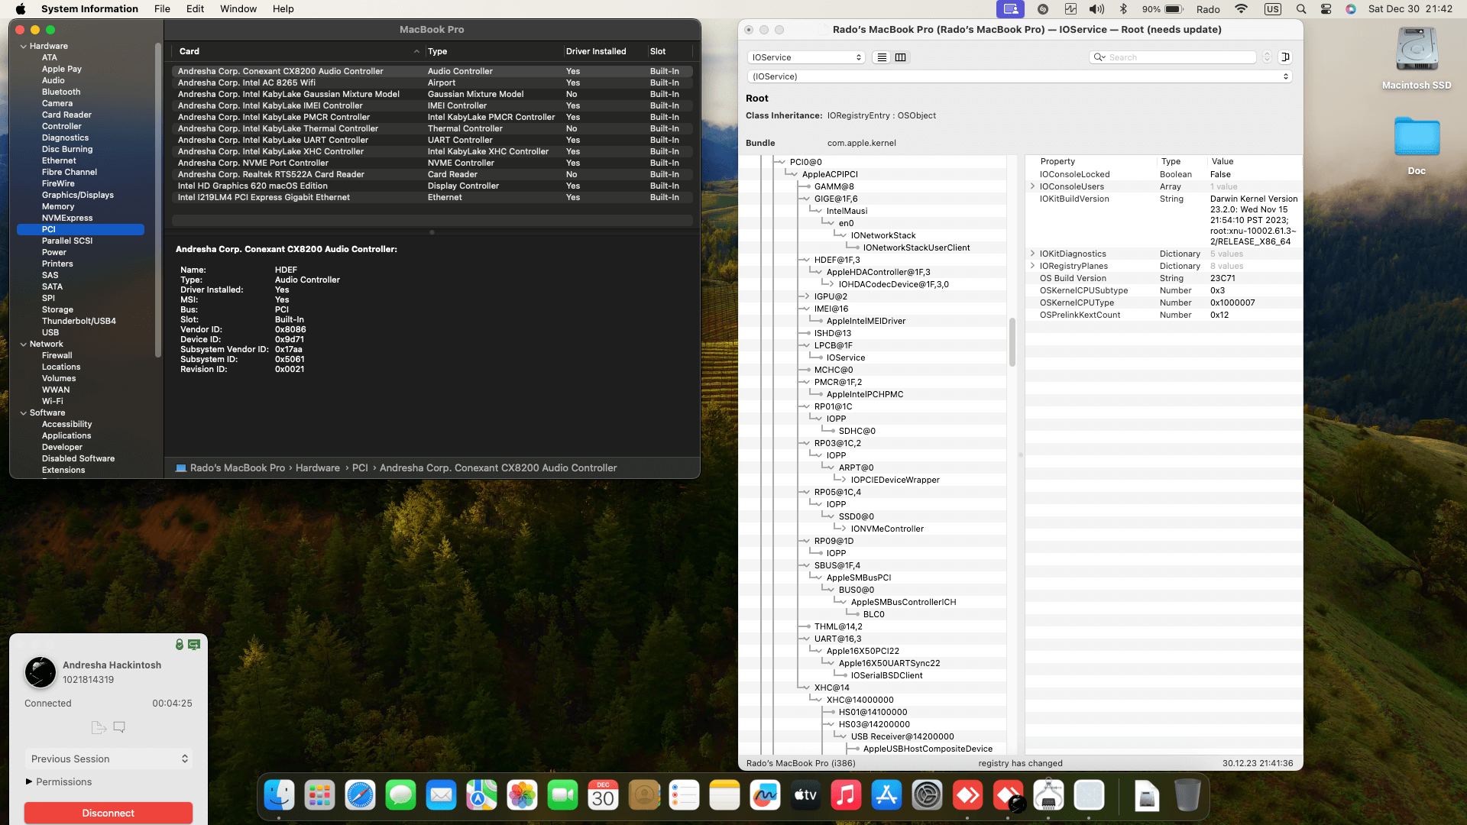Collapse the Network section in sidebar

[23, 344]
